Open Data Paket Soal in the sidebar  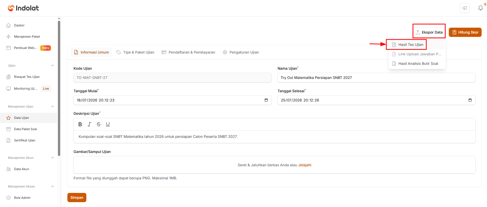(28, 129)
